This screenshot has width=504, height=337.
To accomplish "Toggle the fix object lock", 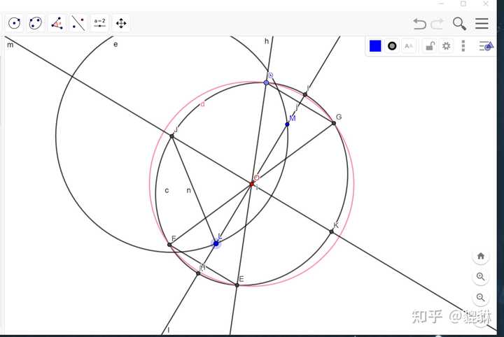I will [430, 46].
